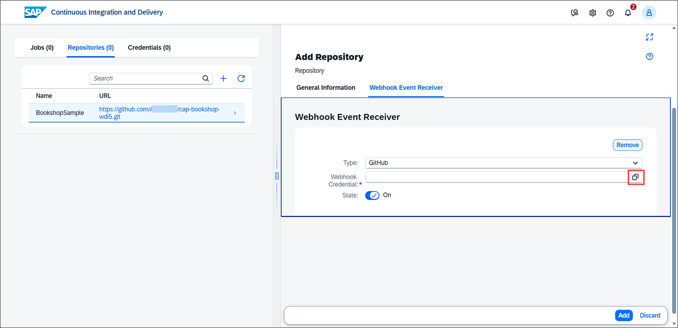678x328 pixels.
Task: Select Webhook Event Receiver tab
Action: click(406, 87)
